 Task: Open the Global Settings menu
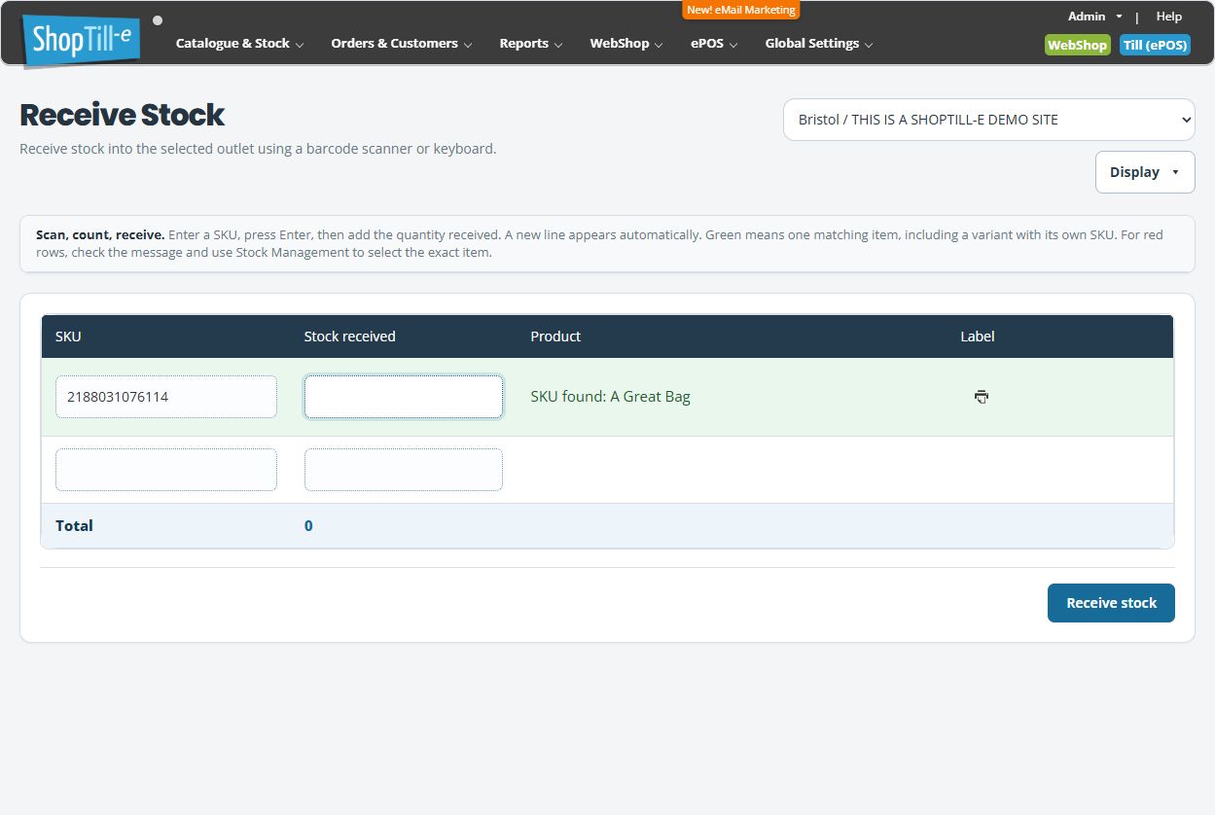[x=819, y=44]
